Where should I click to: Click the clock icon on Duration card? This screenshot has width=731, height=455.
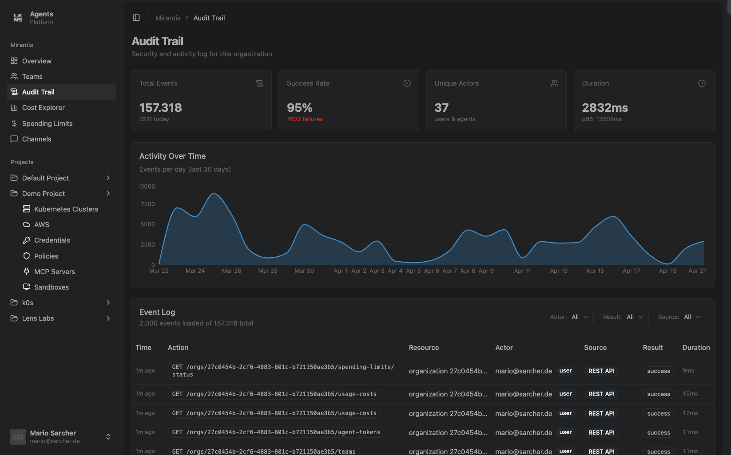click(702, 83)
